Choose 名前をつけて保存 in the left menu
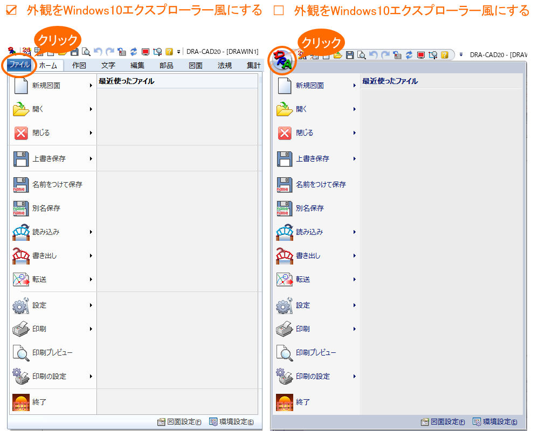The width and height of the screenshot is (539, 431). (x=57, y=184)
